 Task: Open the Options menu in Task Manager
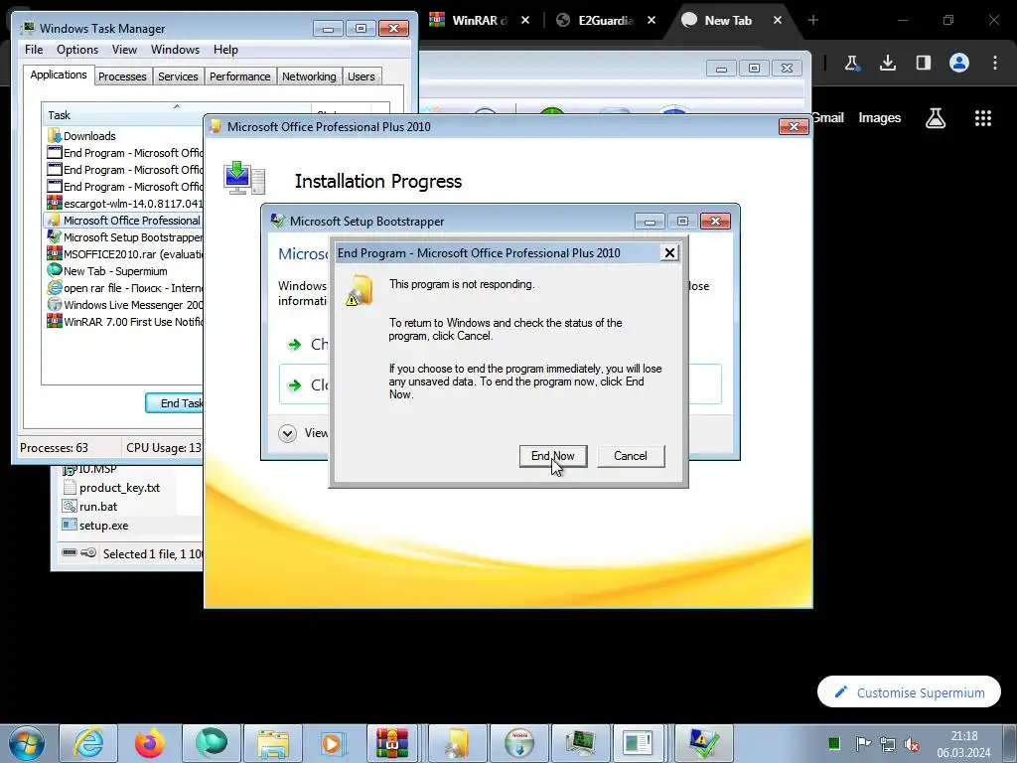coord(77,50)
